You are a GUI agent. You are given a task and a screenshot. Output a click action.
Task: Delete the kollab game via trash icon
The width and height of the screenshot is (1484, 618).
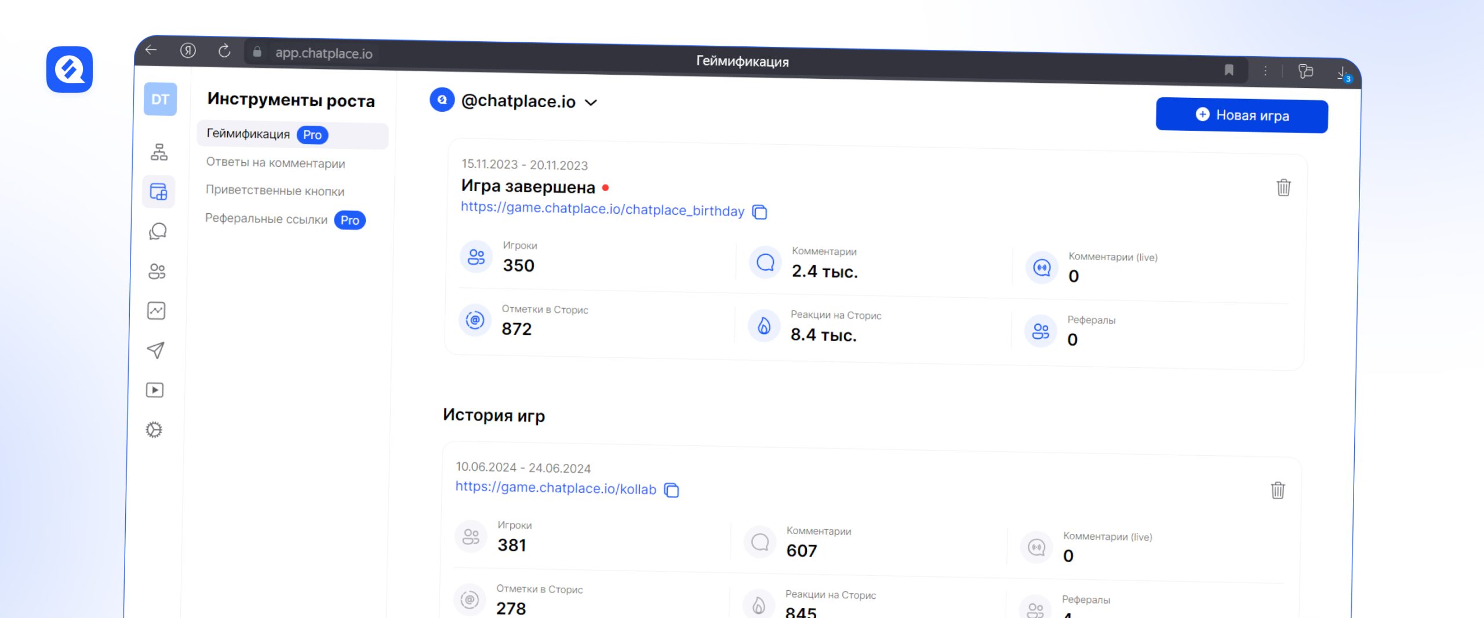point(1278,490)
